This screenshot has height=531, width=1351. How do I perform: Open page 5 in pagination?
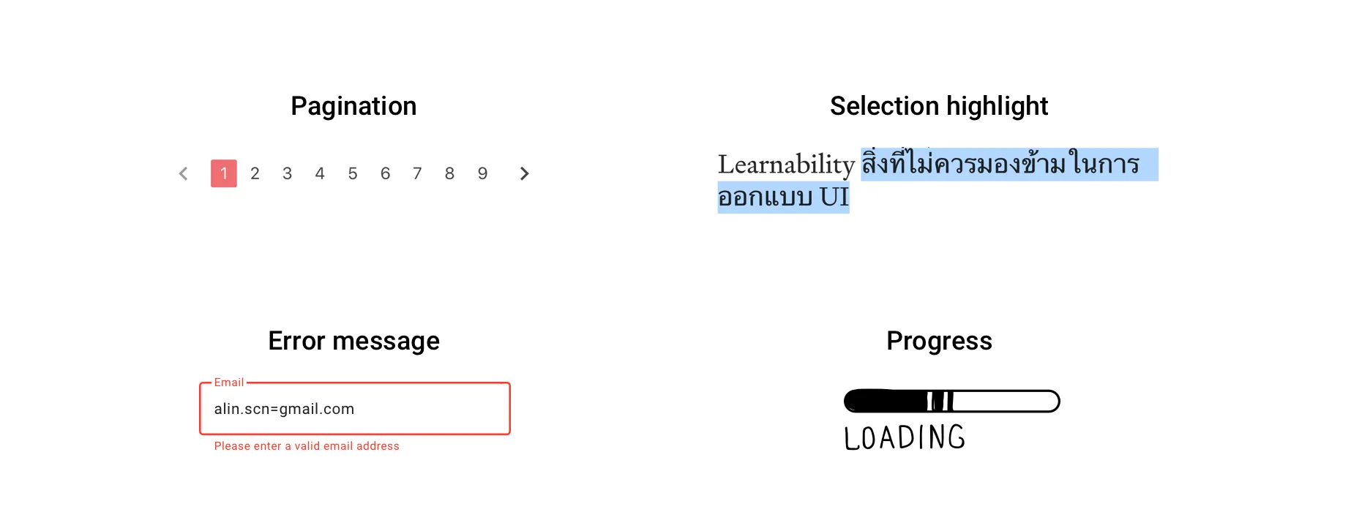(353, 173)
